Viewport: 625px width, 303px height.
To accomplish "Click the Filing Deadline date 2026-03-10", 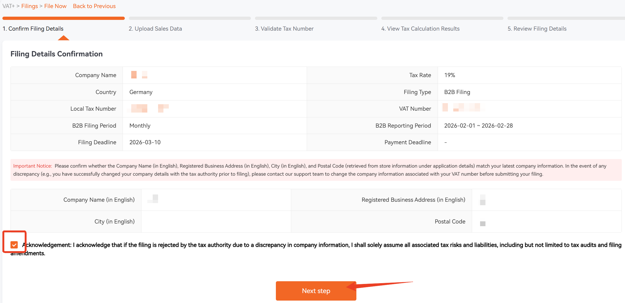I will 145,142.
